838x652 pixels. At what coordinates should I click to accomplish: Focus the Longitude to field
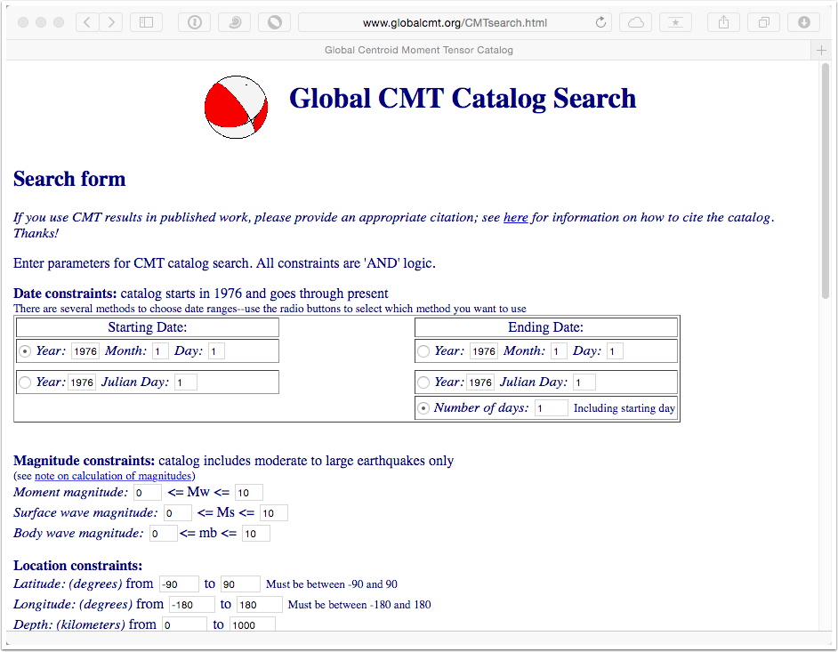(260, 605)
